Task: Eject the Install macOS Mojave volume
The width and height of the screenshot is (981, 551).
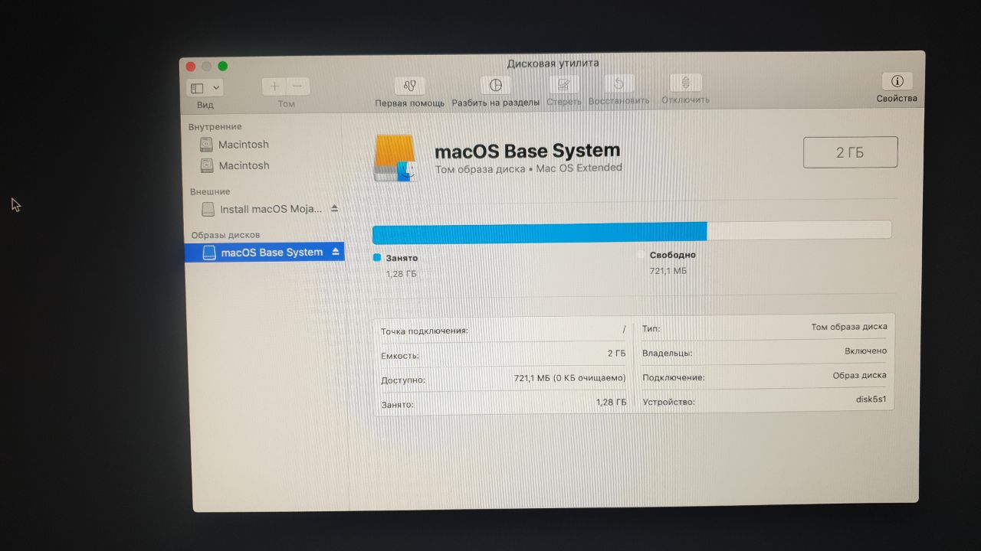Action: 334,208
